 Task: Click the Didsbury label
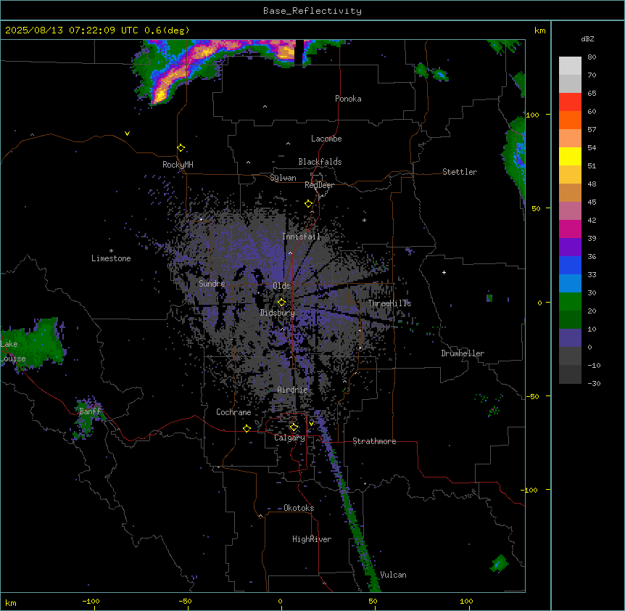[278, 313]
